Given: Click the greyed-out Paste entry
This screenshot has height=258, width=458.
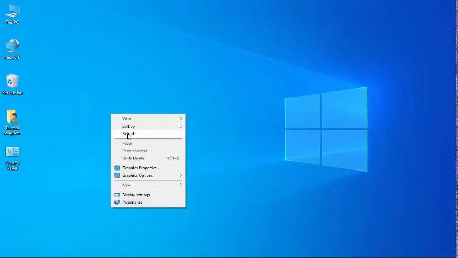Looking at the screenshot, I should [148, 143].
